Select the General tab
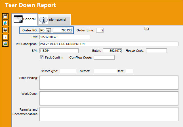This screenshot has width=183, height=127. [x=24, y=19]
